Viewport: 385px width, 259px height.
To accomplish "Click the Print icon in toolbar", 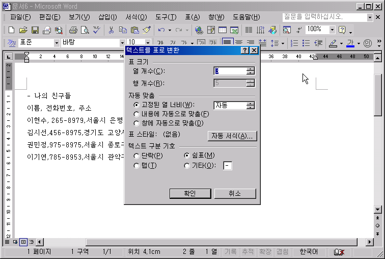I will (x=73, y=30).
